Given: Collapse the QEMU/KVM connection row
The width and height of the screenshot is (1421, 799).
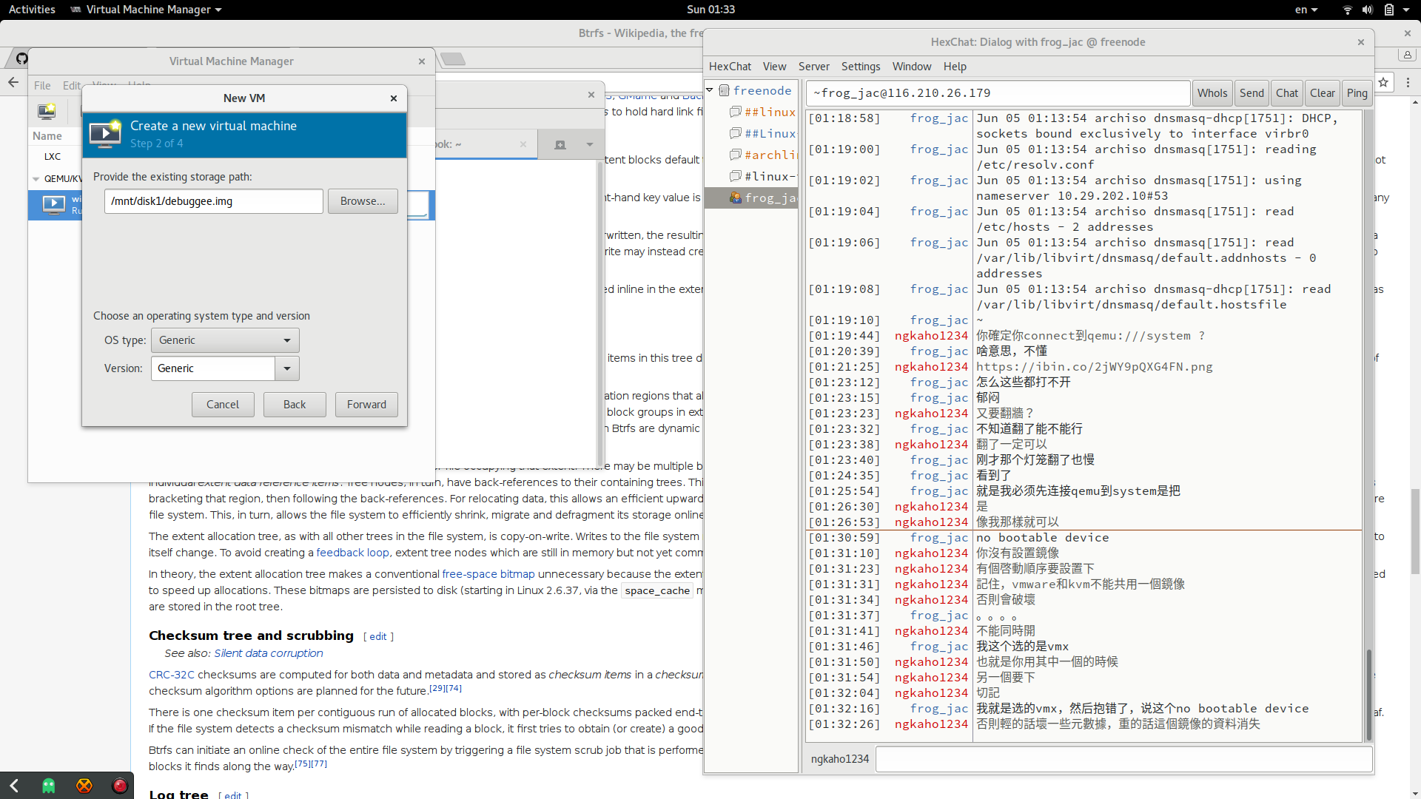Looking at the screenshot, I should (x=36, y=179).
